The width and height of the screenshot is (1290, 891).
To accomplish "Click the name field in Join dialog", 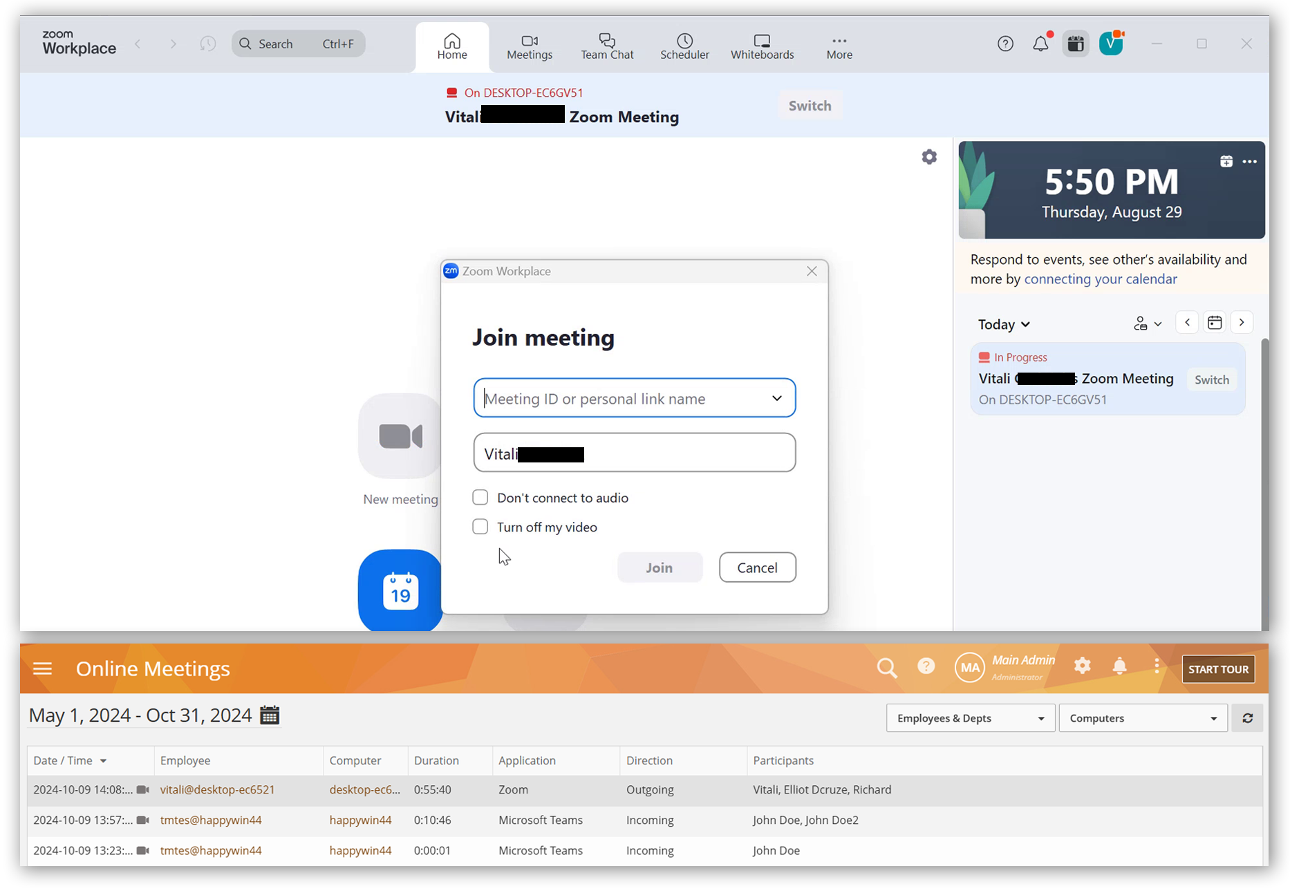I will click(634, 453).
